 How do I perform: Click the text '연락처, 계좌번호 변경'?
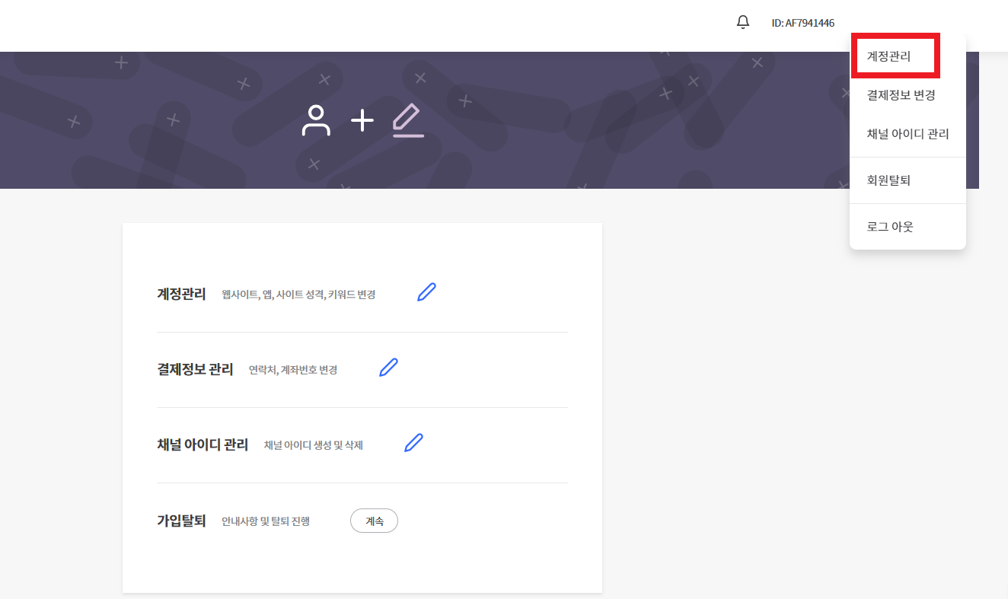(x=293, y=370)
